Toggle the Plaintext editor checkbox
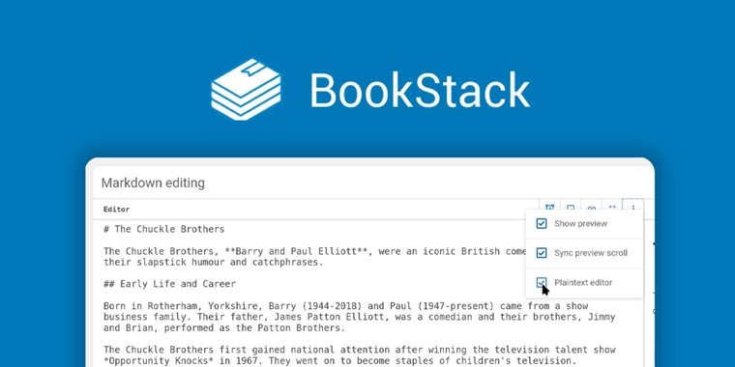This screenshot has height=367, width=735. 542,282
